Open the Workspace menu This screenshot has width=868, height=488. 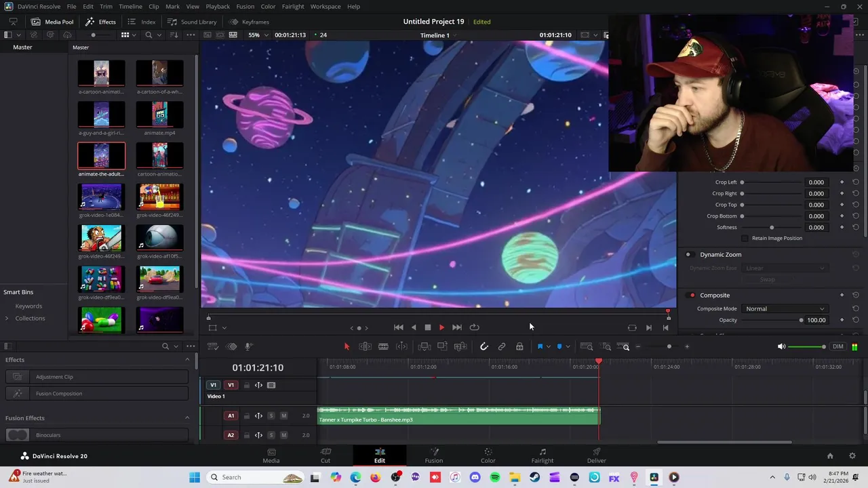click(x=325, y=6)
